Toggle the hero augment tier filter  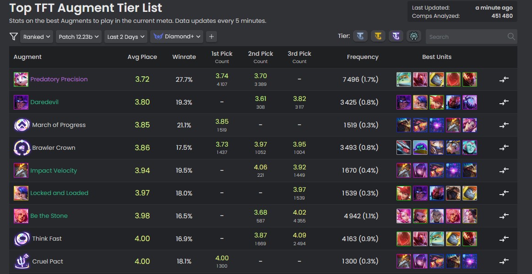click(x=414, y=36)
